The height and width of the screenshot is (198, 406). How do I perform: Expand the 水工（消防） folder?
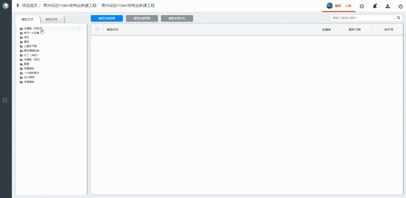coord(30,55)
